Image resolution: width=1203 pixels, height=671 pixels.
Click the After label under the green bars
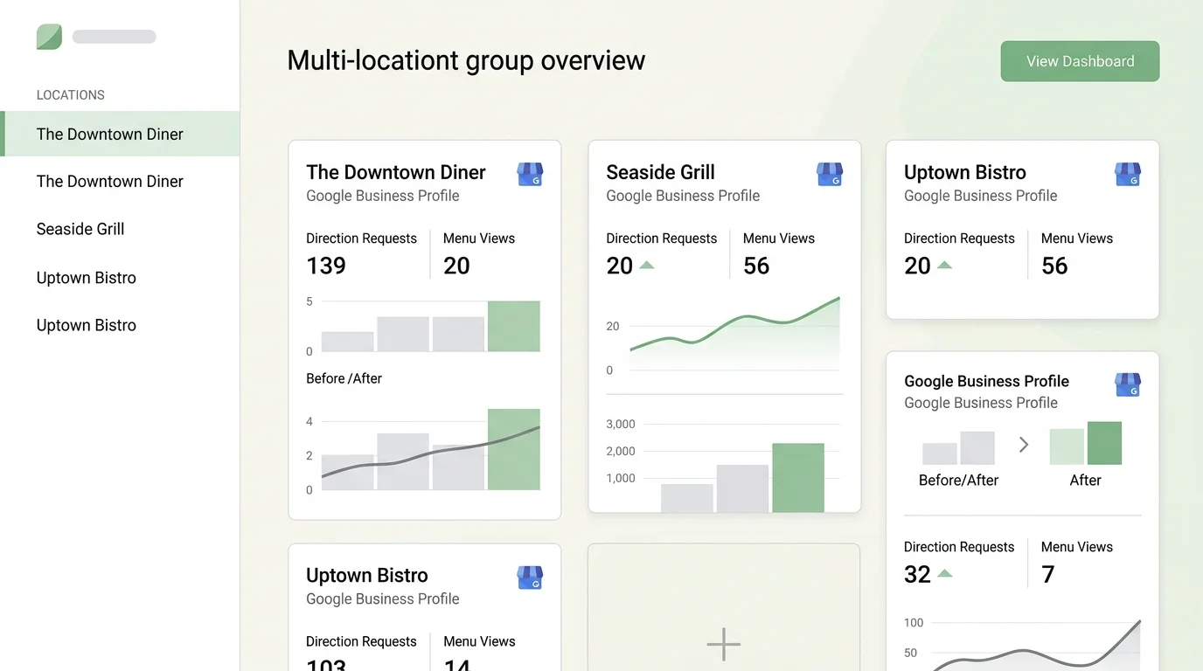(1085, 480)
